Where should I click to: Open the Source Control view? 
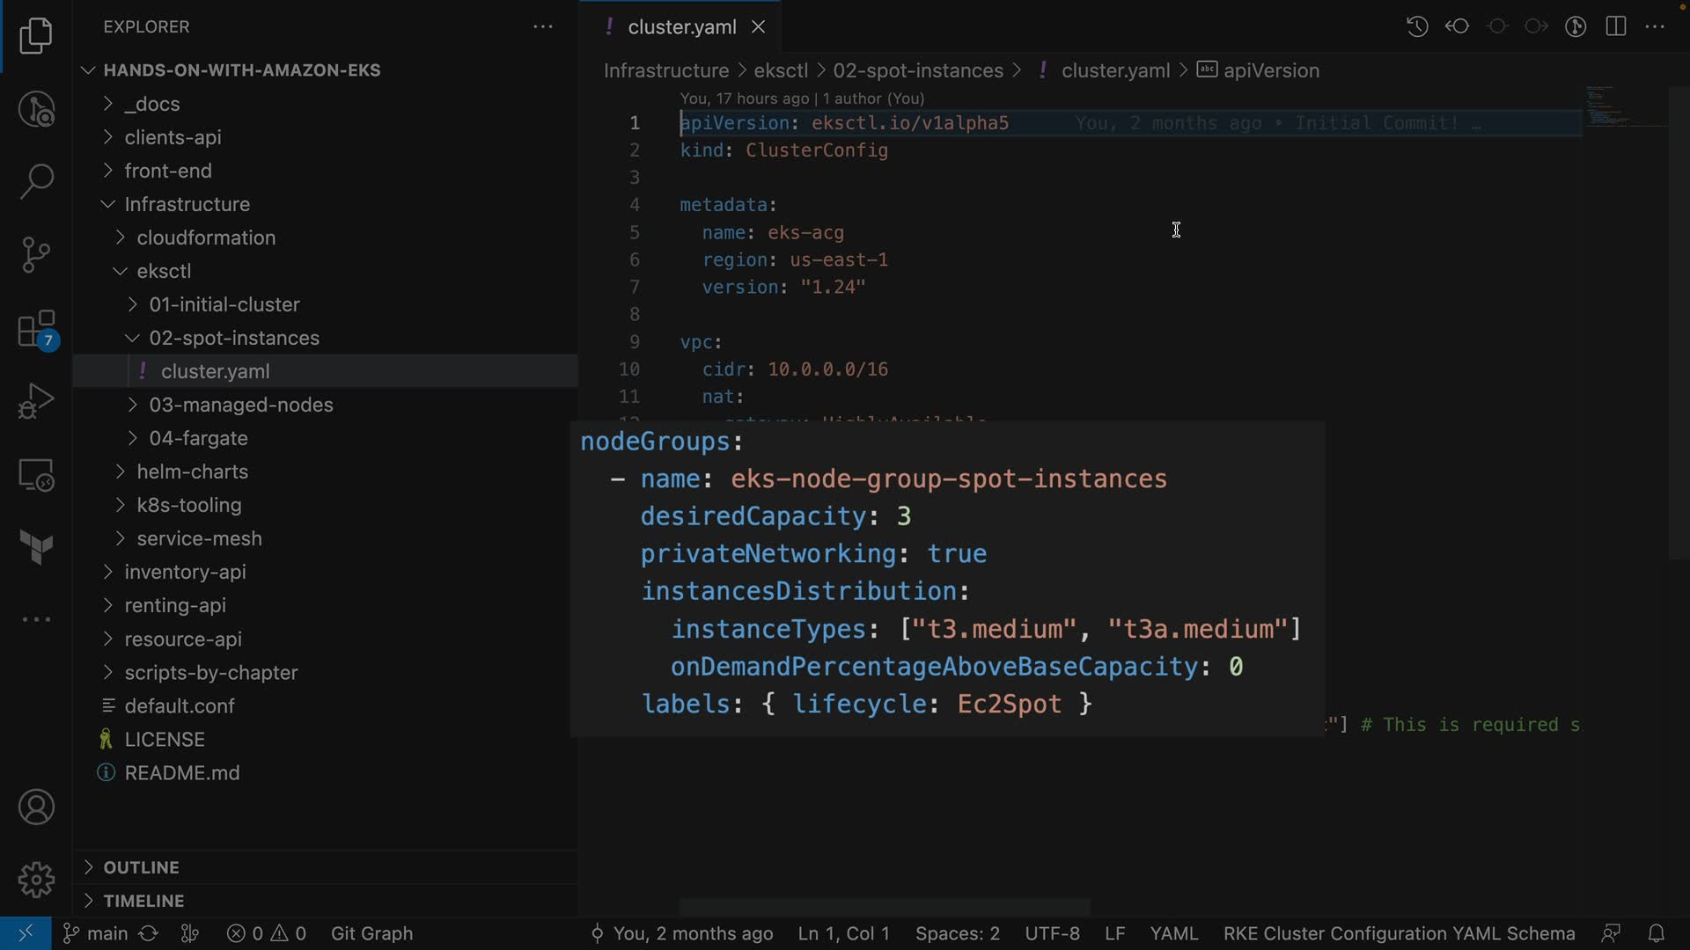[36, 255]
